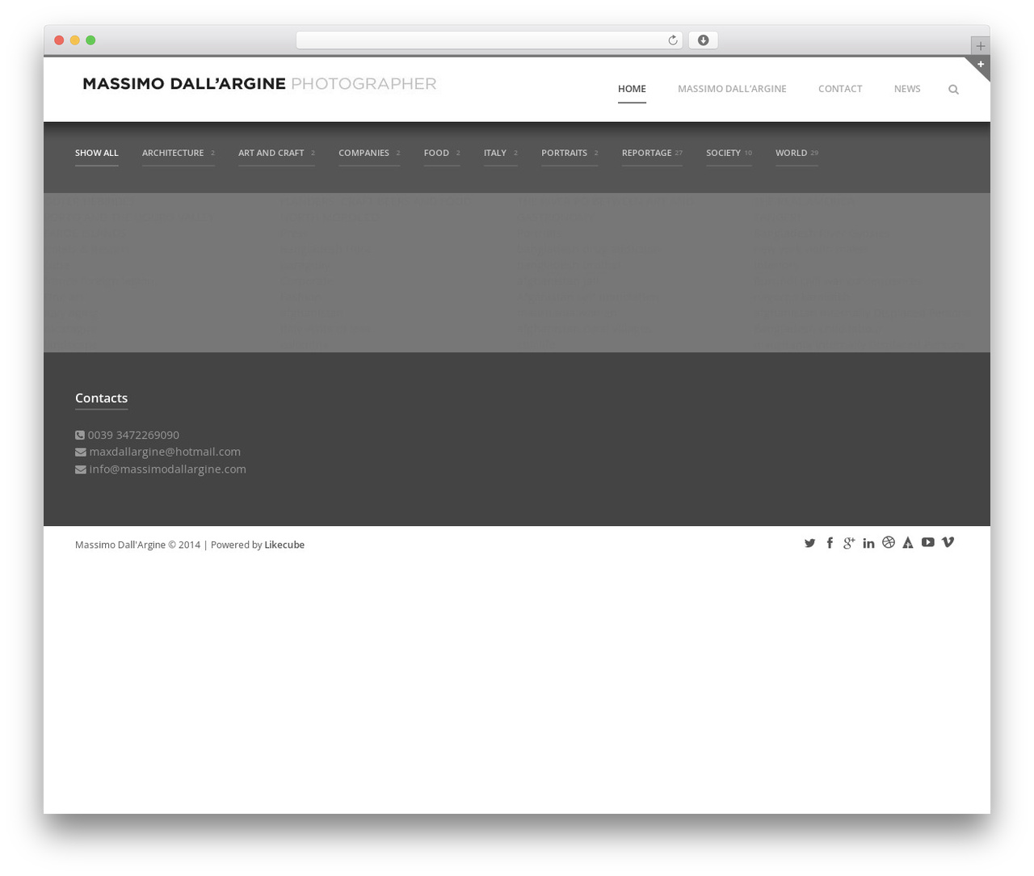Viewport: 1034px width, 876px height.
Task: Filter portfolio by ART AND CRAFT
Action: pyautogui.click(x=276, y=153)
